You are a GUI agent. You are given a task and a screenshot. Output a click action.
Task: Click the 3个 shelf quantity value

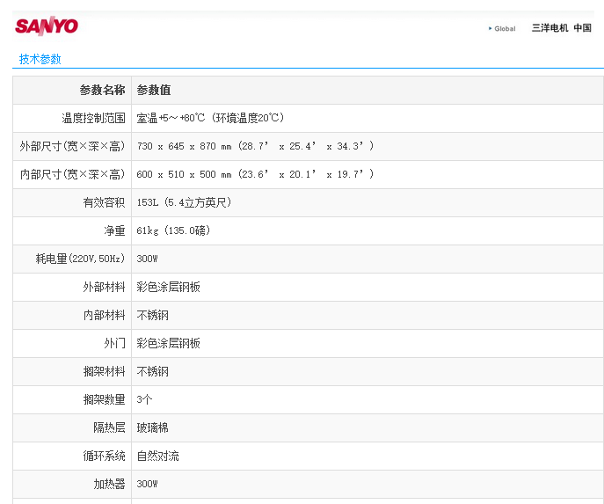coord(145,399)
